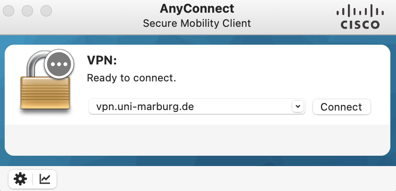
Task: Close the AnyConnect window
Action: tap(8, 11)
